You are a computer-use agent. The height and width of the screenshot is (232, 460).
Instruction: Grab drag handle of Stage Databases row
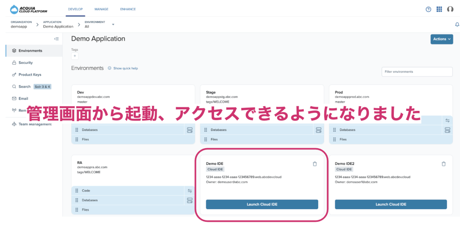[x=206, y=130]
